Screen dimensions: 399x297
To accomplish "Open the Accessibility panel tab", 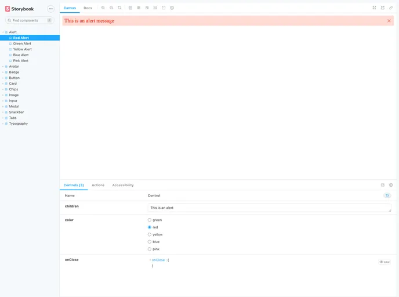I will tap(123, 185).
